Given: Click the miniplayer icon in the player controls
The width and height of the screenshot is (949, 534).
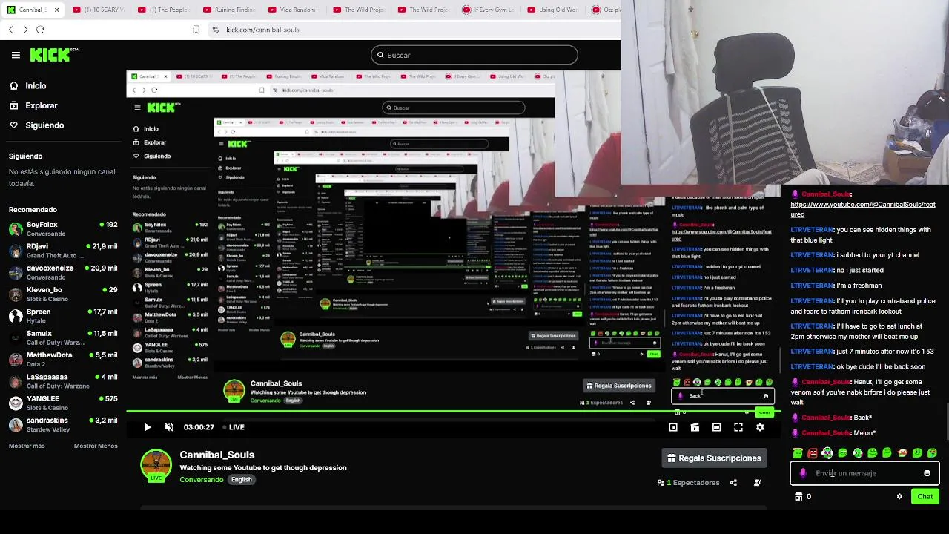Looking at the screenshot, I should (x=673, y=427).
